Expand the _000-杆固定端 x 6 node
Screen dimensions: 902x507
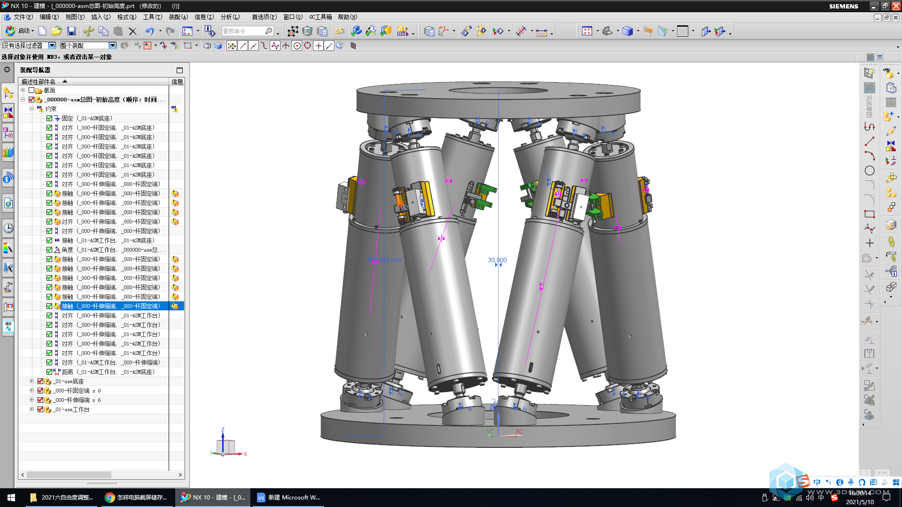pyautogui.click(x=31, y=391)
